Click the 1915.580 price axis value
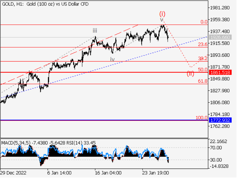Image resolution: width=237 pixels, height=178 pixels. tap(220, 43)
